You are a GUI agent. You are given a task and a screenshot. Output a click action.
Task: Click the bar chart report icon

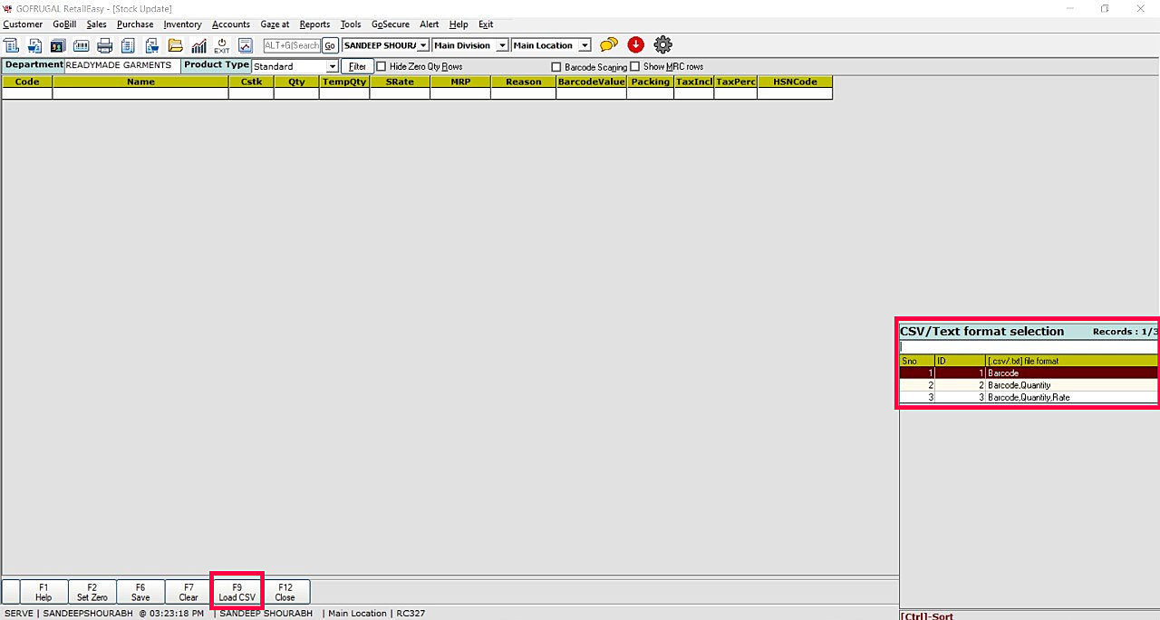pos(198,45)
